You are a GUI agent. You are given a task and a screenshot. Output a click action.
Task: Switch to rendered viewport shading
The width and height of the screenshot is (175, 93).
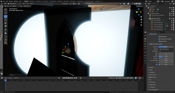tap(140, 4)
